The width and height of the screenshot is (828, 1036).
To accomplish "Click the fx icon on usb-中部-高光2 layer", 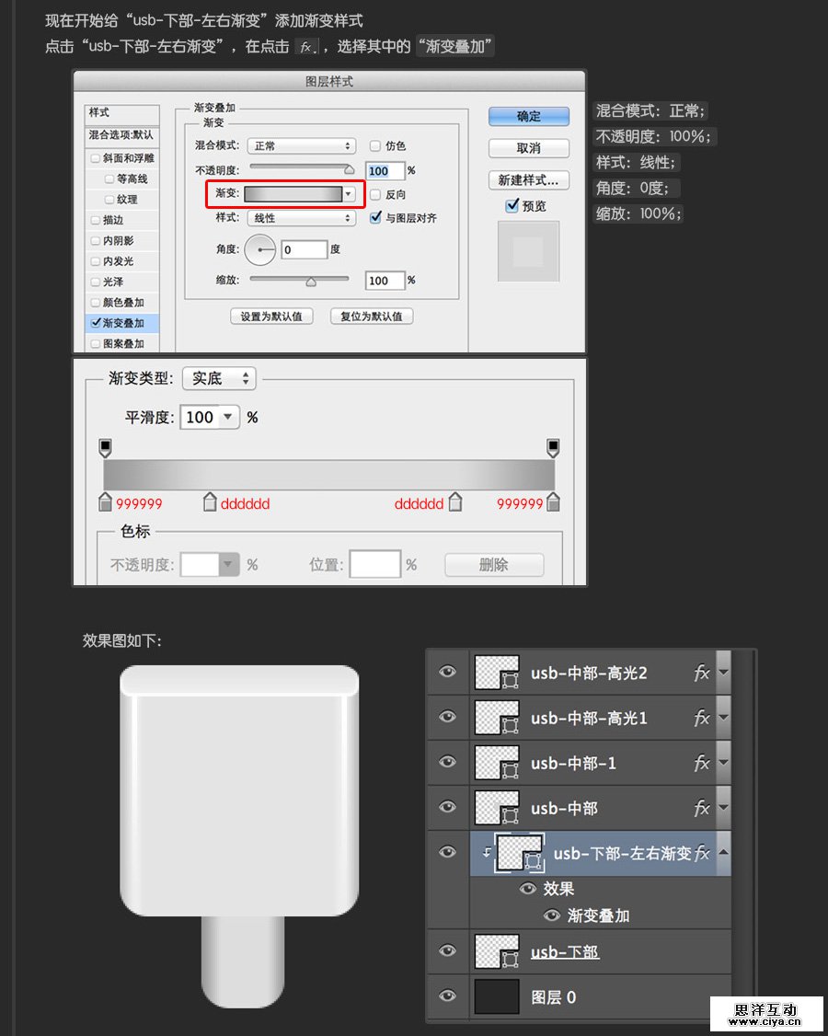I will pos(704,672).
